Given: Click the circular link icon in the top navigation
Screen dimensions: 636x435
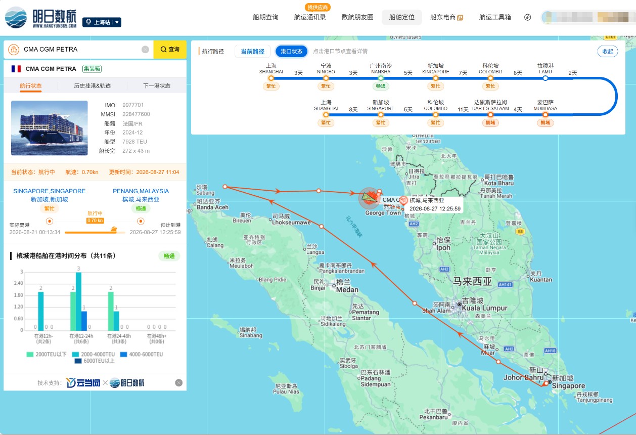Looking at the screenshot, I should 528,17.
